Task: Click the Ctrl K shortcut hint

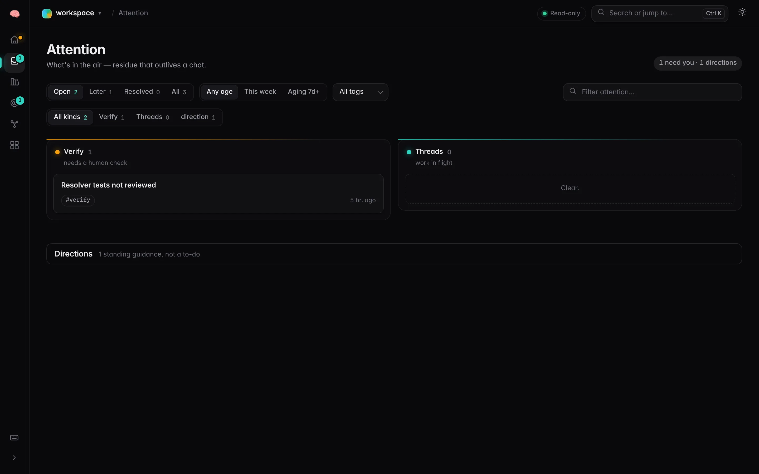Action: pos(713,13)
